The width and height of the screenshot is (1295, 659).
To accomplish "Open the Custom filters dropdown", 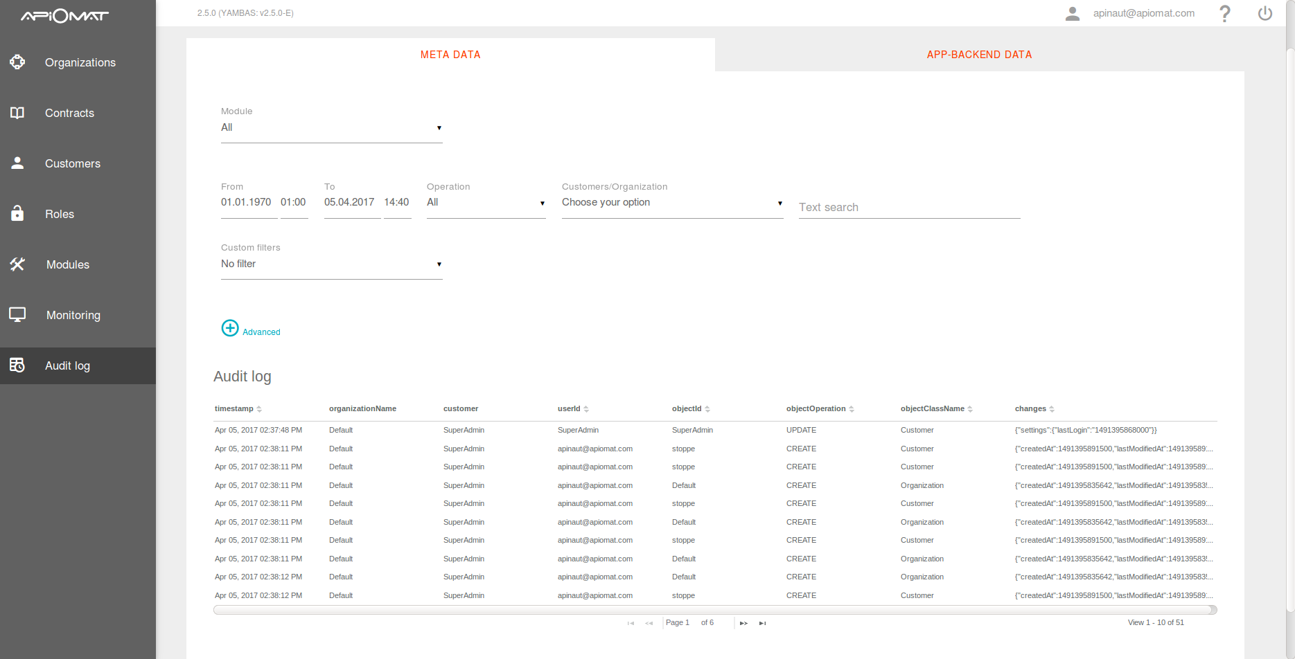I will [x=331, y=264].
